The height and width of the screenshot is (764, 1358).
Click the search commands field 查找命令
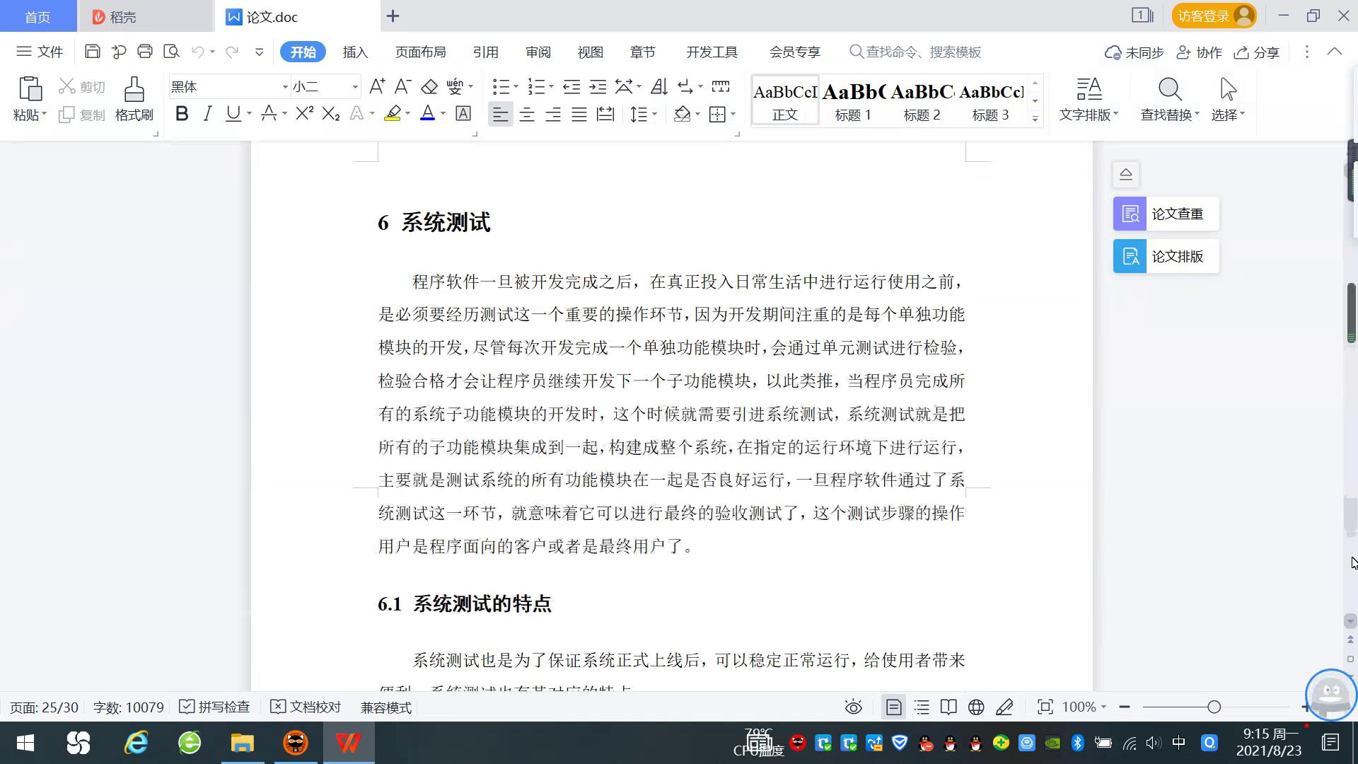pyautogui.click(x=923, y=52)
